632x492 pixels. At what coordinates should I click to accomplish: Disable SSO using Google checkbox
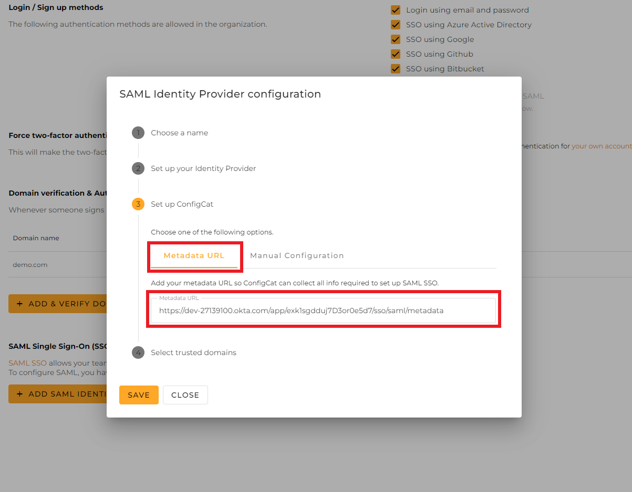(396, 39)
